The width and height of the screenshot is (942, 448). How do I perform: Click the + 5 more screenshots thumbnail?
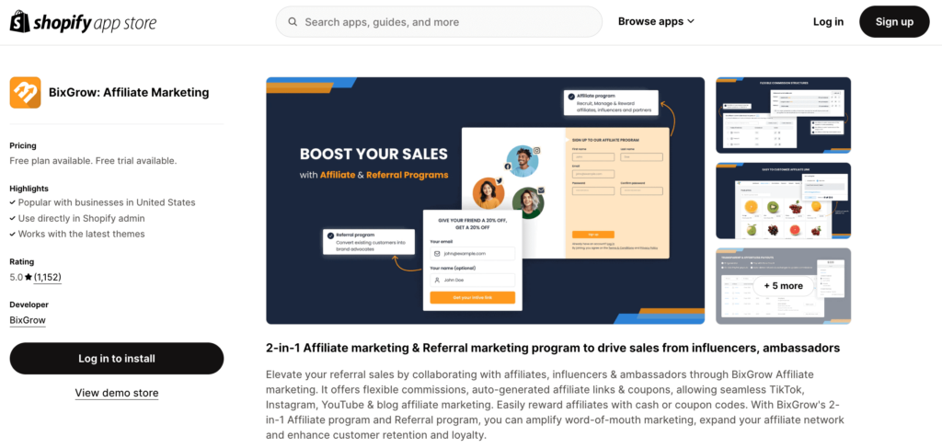pyautogui.click(x=784, y=286)
